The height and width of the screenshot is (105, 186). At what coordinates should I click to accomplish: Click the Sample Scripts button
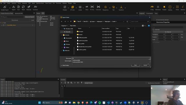88,83
